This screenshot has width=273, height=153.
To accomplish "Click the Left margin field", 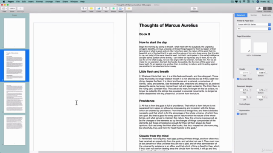I will [244, 97].
